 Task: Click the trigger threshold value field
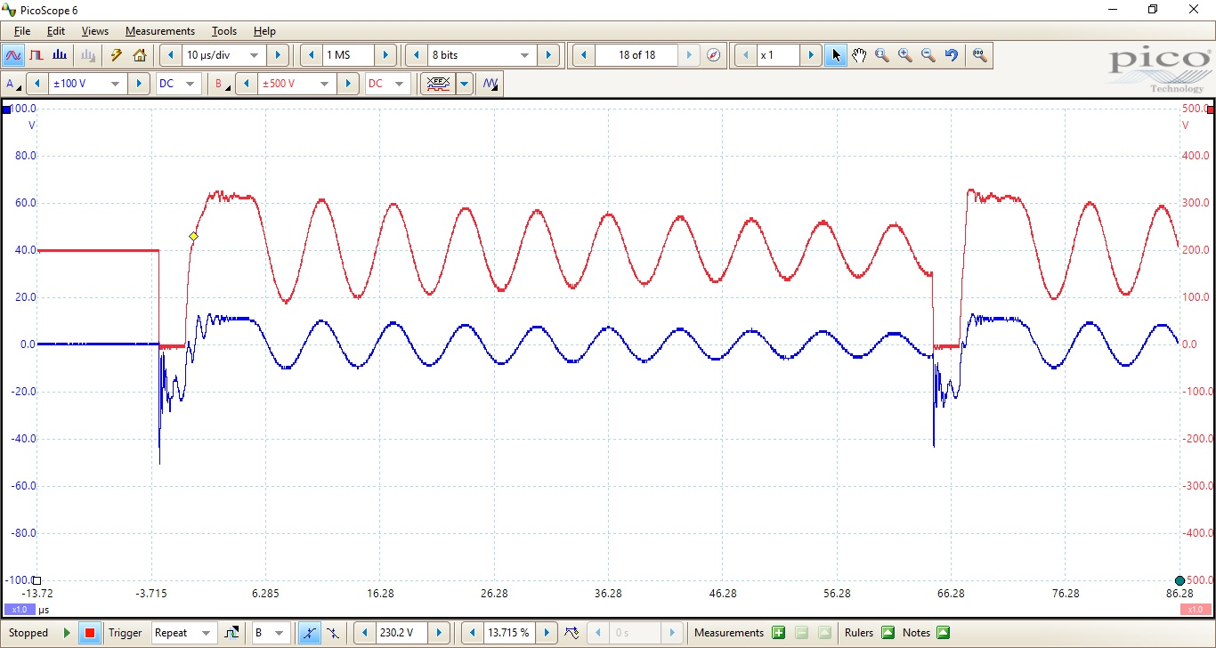click(401, 633)
